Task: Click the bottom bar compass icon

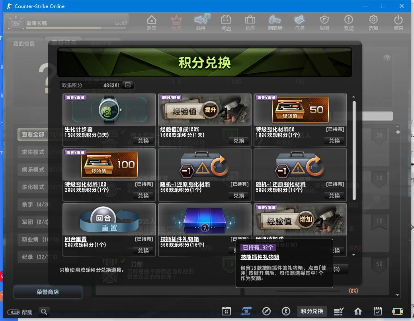Action: pos(266,311)
